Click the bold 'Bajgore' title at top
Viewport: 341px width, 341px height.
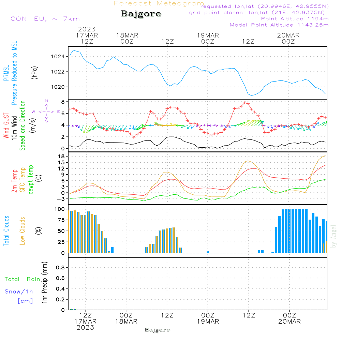[141, 14]
